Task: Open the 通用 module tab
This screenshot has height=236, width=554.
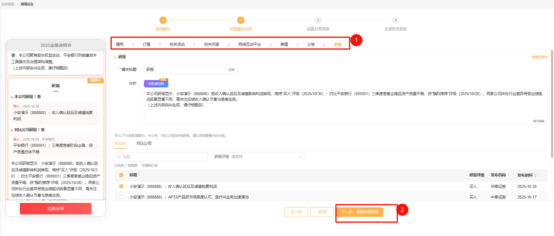Action: (120, 44)
